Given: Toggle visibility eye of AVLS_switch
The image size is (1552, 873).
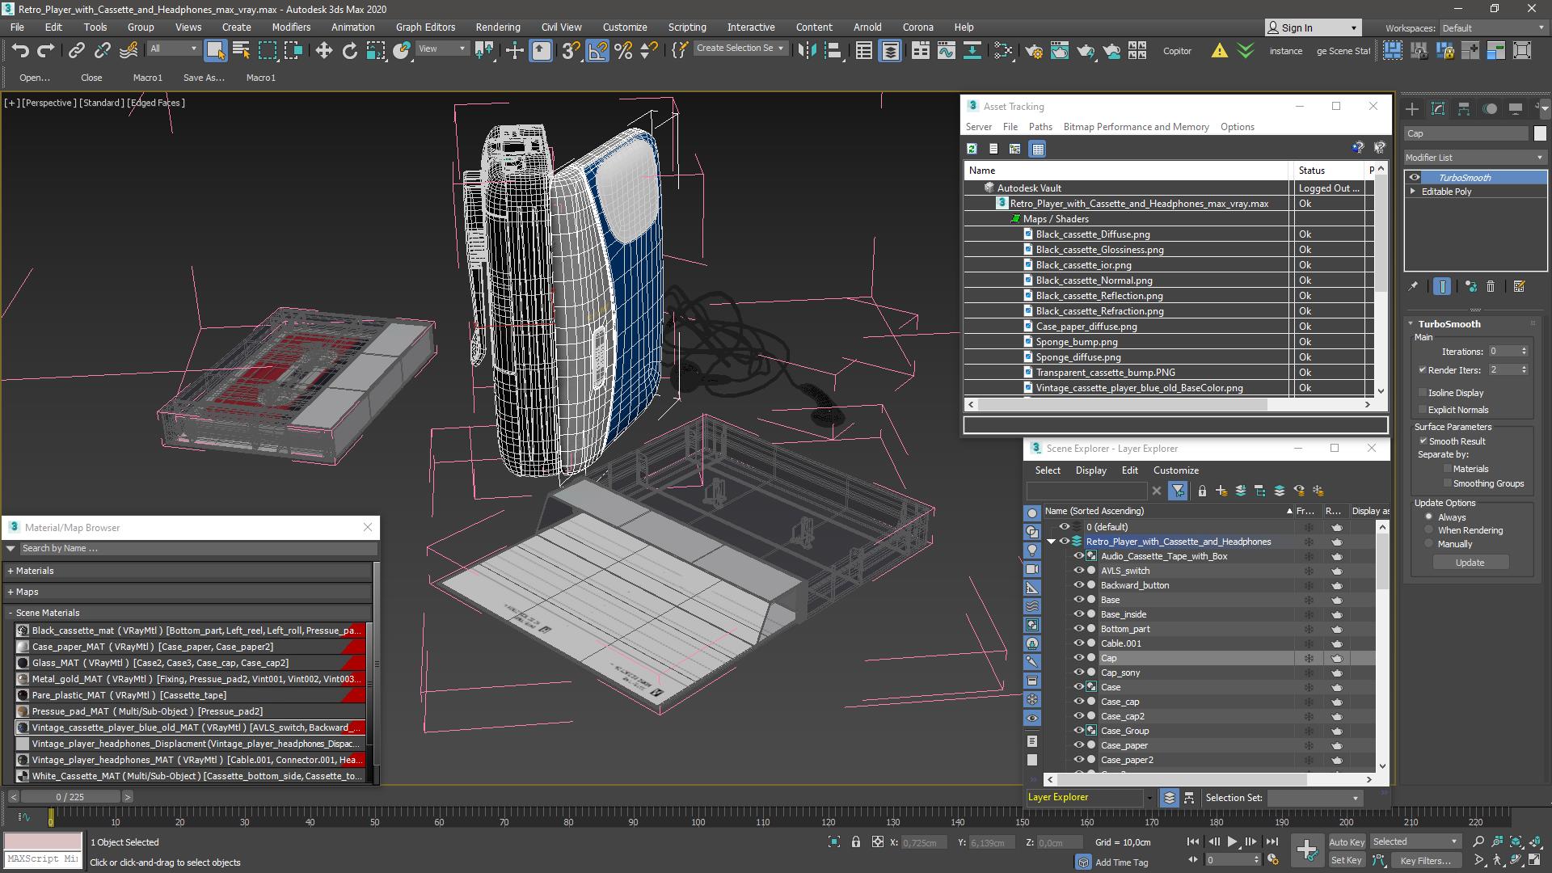Looking at the screenshot, I should click(x=1078, y=571).
